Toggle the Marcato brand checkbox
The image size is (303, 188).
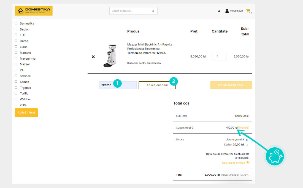(x=16, y=52)
